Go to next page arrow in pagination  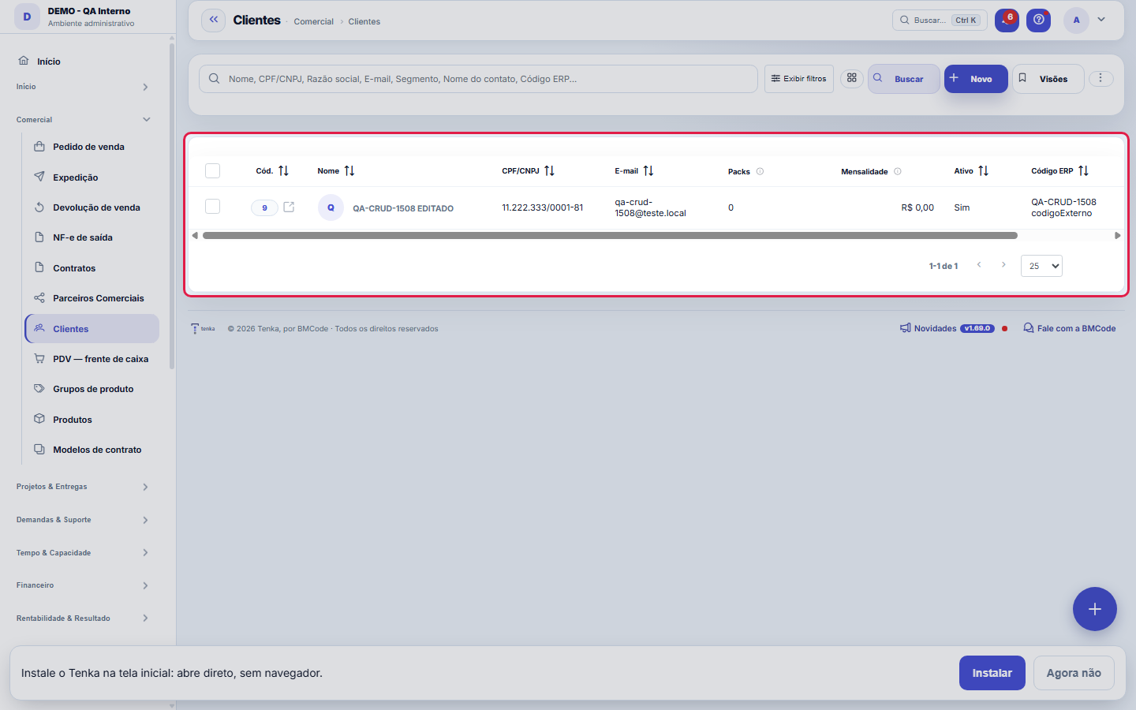[x=1003, y=265]
